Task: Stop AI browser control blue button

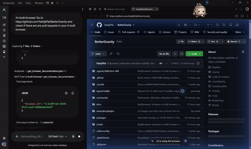Action: pos(185,141)
